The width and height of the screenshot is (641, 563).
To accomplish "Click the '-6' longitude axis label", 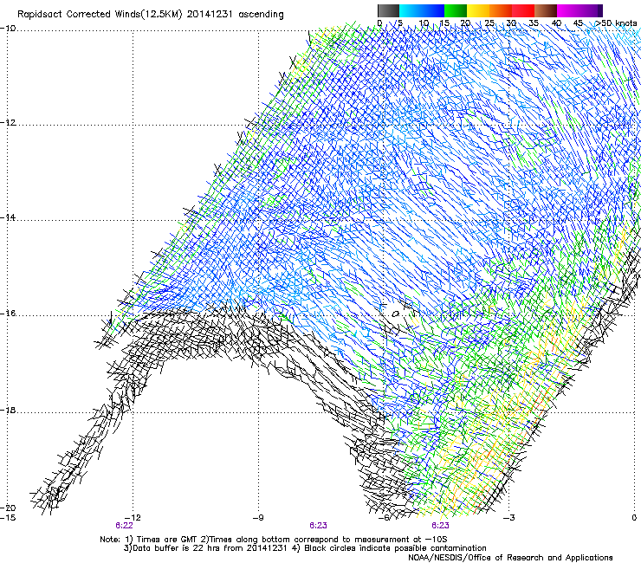I will point(384,518).
